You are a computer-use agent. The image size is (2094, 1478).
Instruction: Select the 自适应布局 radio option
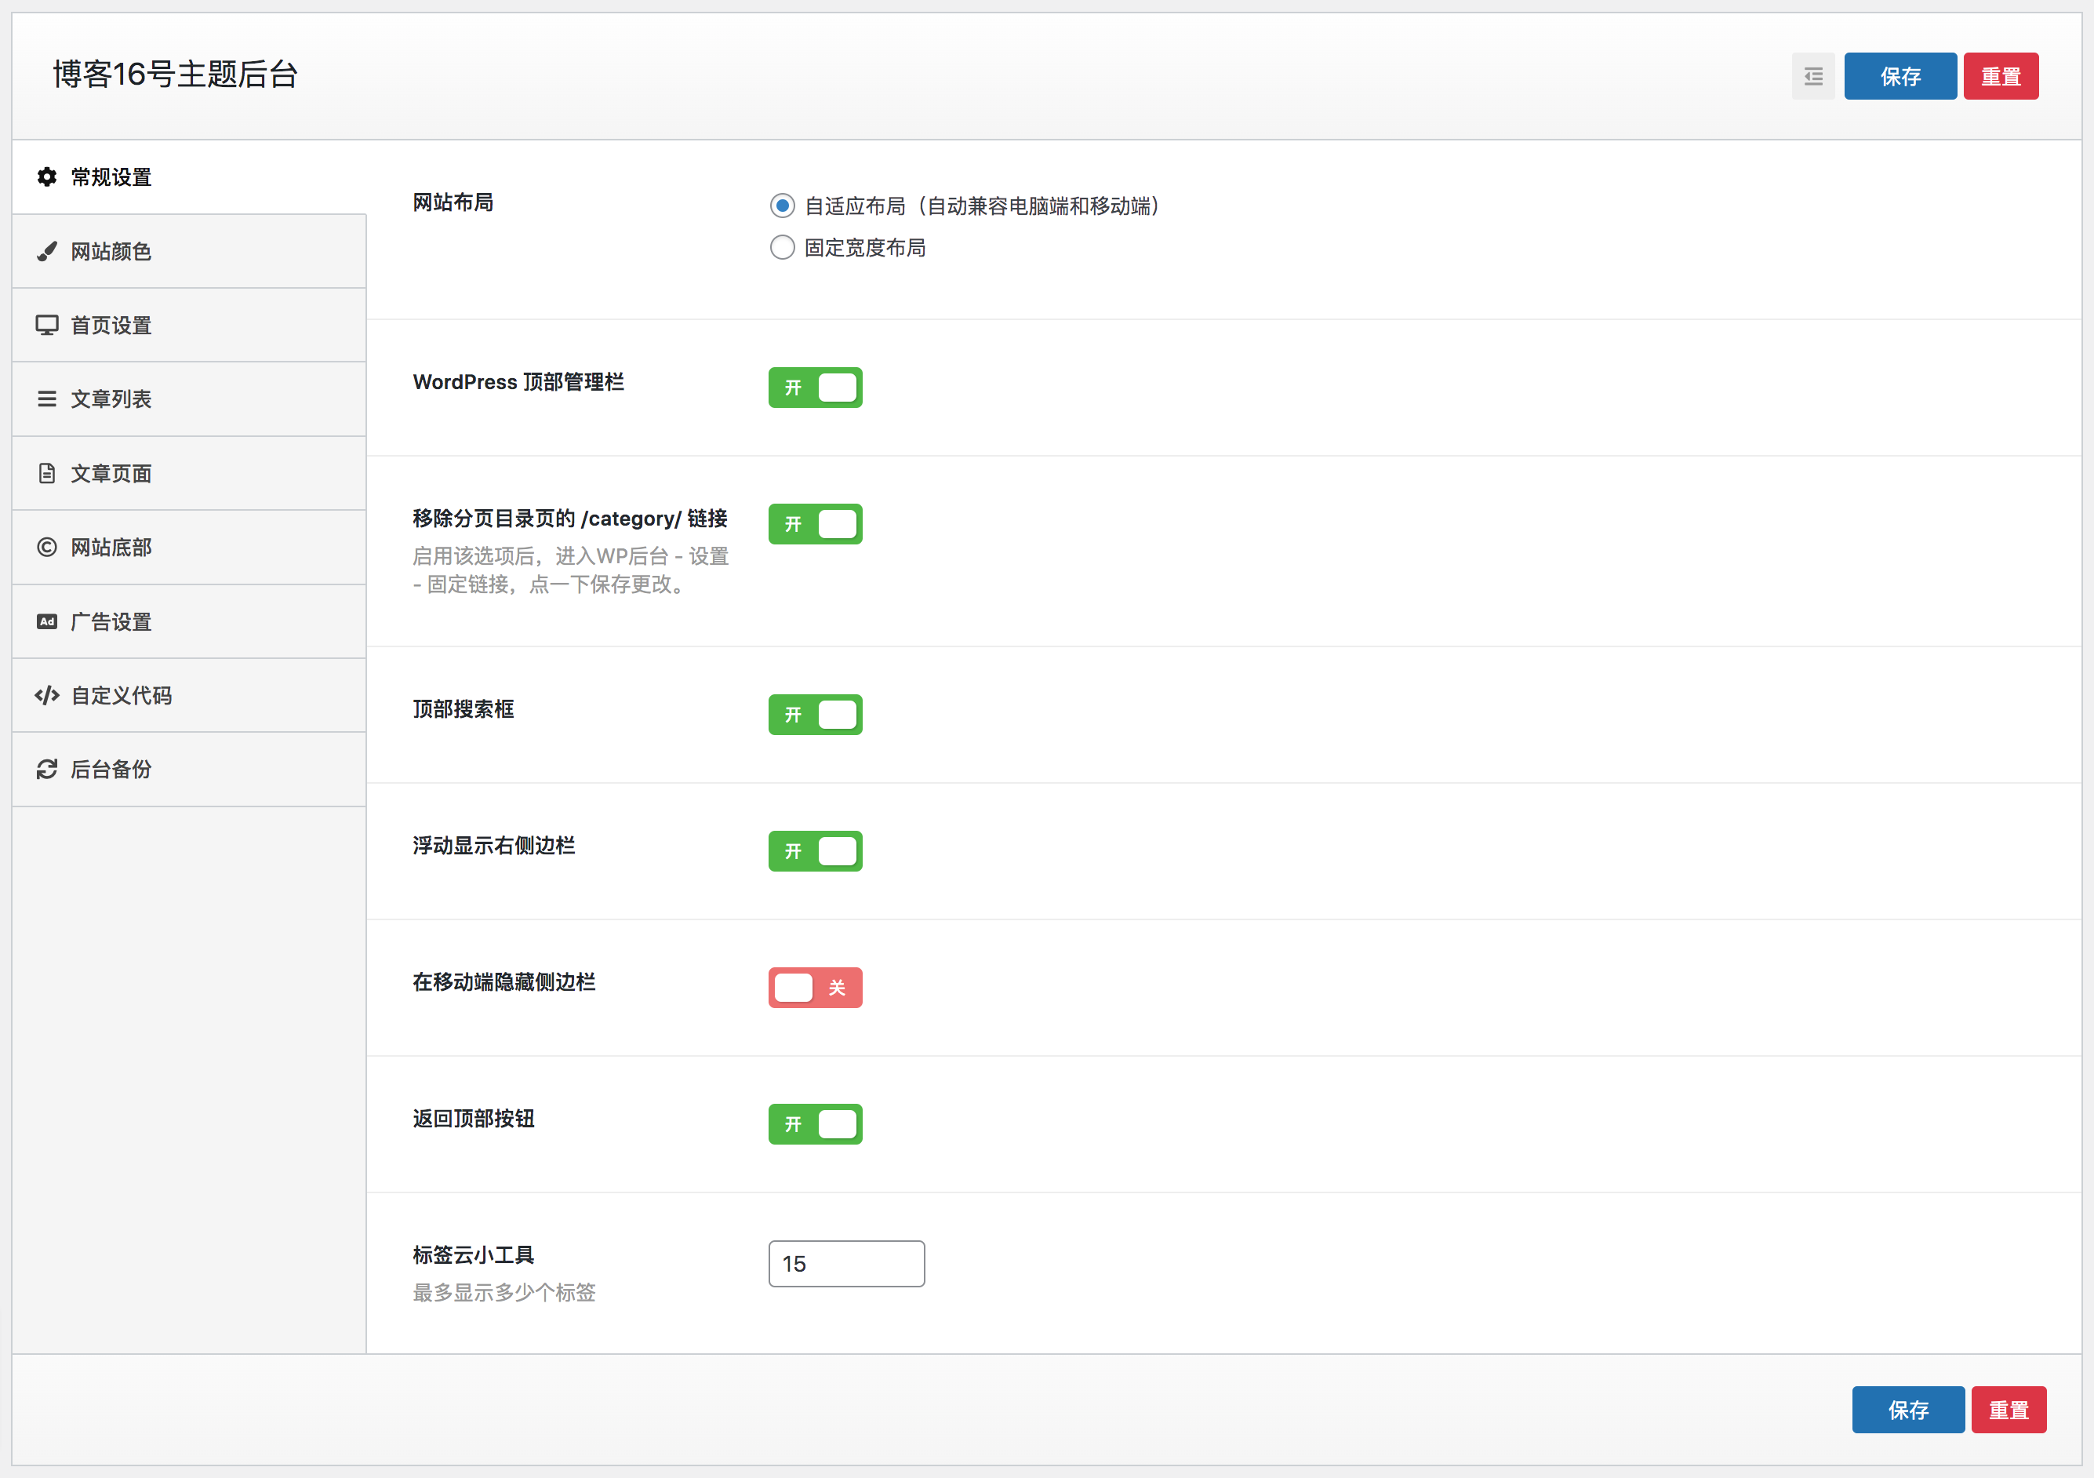point(783,206)
